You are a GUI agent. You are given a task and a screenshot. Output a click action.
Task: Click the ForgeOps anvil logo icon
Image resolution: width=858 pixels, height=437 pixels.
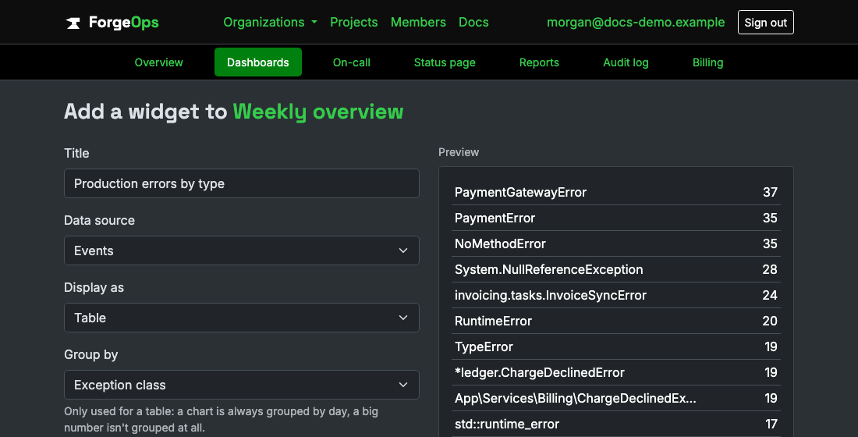(x=73, y=23)
